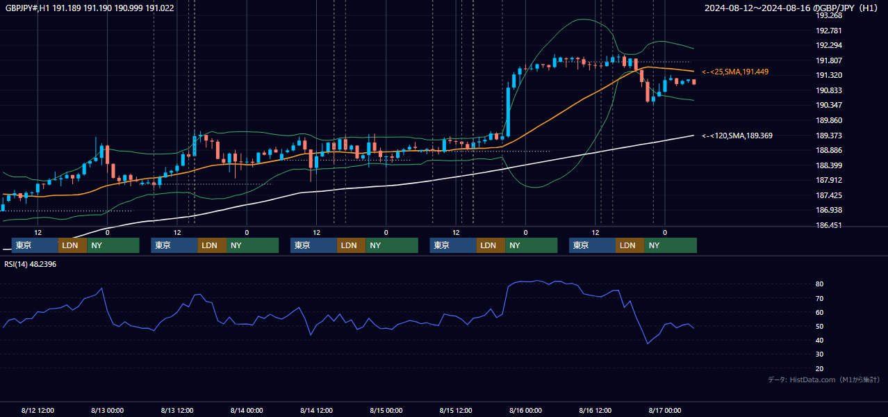The image size is (888, 417).
Task: Click the HistData.com data source note
Action: coord(824,379)
